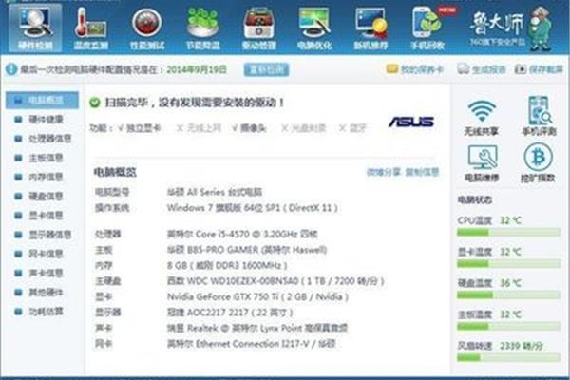This screenshot has width=570, height=380.
Task: Click the 风扇转速 green progress bar
Action: click(x=508, y=358)
